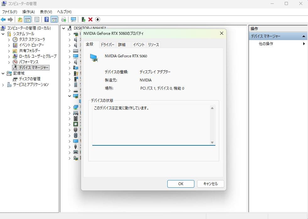Open the 他の操作 submenu arrow
The image size is (308, 219).
[x=304, y=44]
